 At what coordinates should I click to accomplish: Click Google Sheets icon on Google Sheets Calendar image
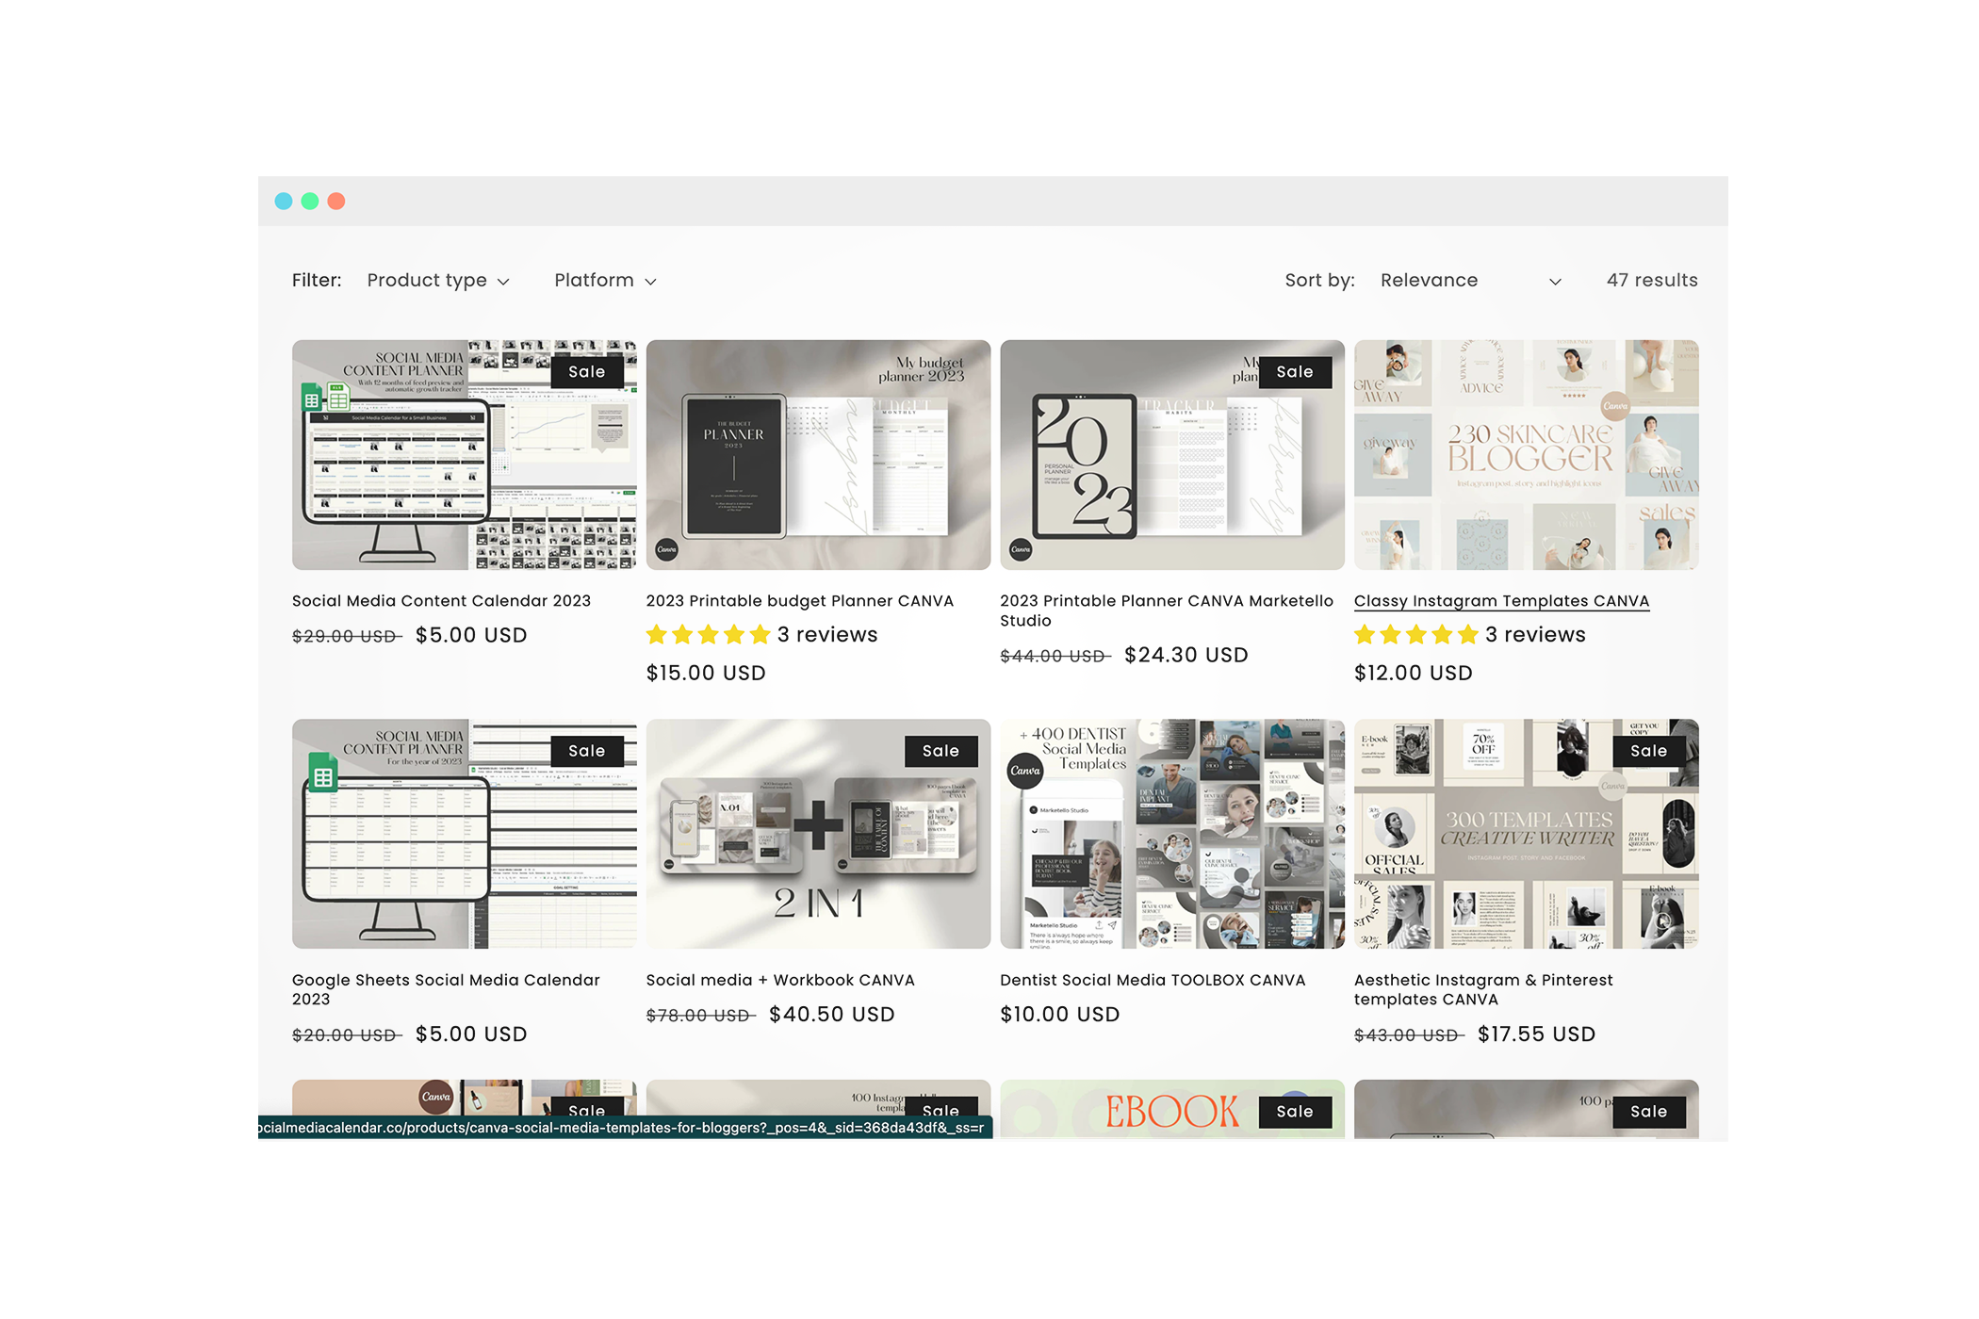323,774
